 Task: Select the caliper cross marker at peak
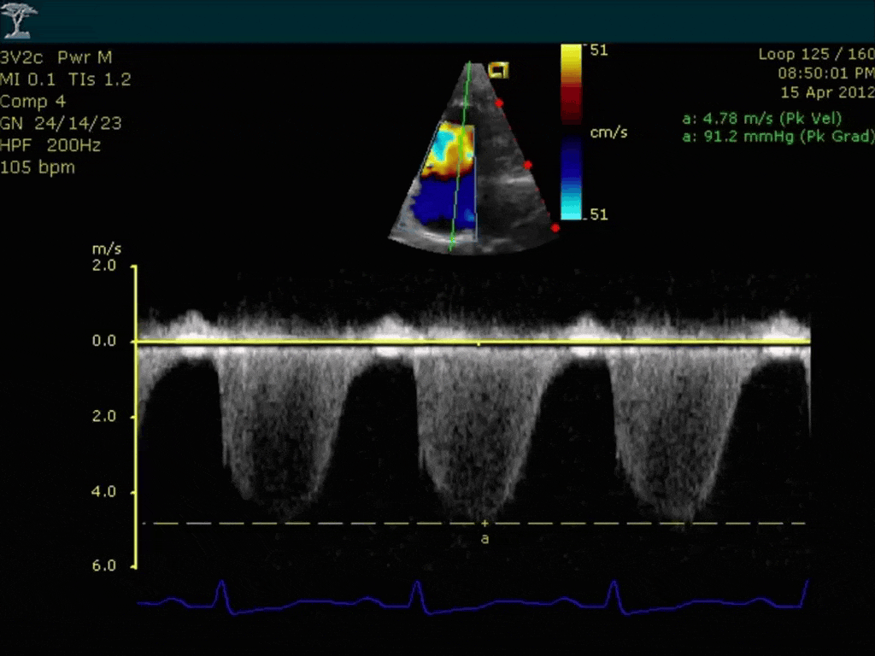(485, 524)
